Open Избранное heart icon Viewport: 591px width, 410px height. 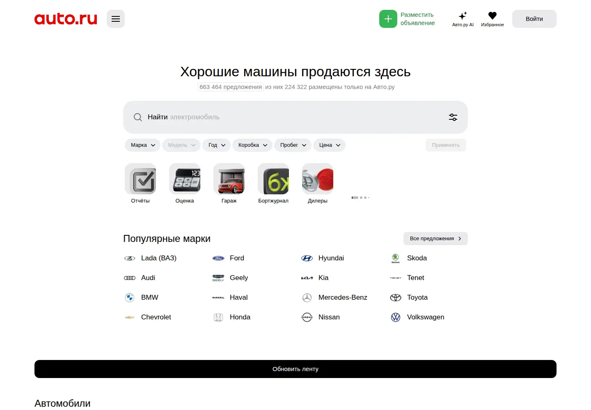point(492,16)
